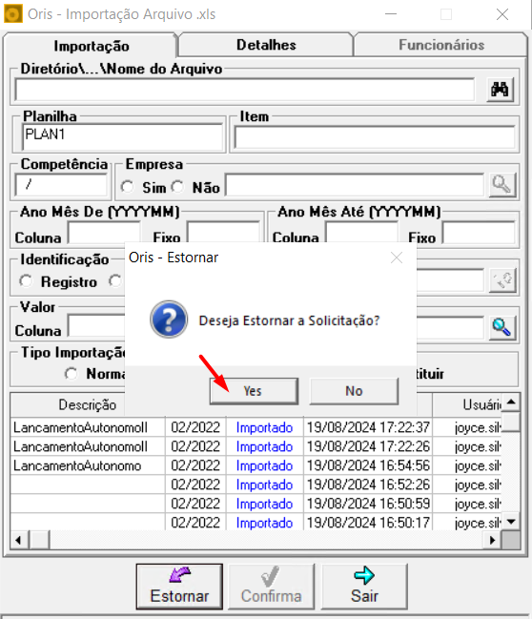Click the Identificação lookup icon button

(x=502, y=280)
